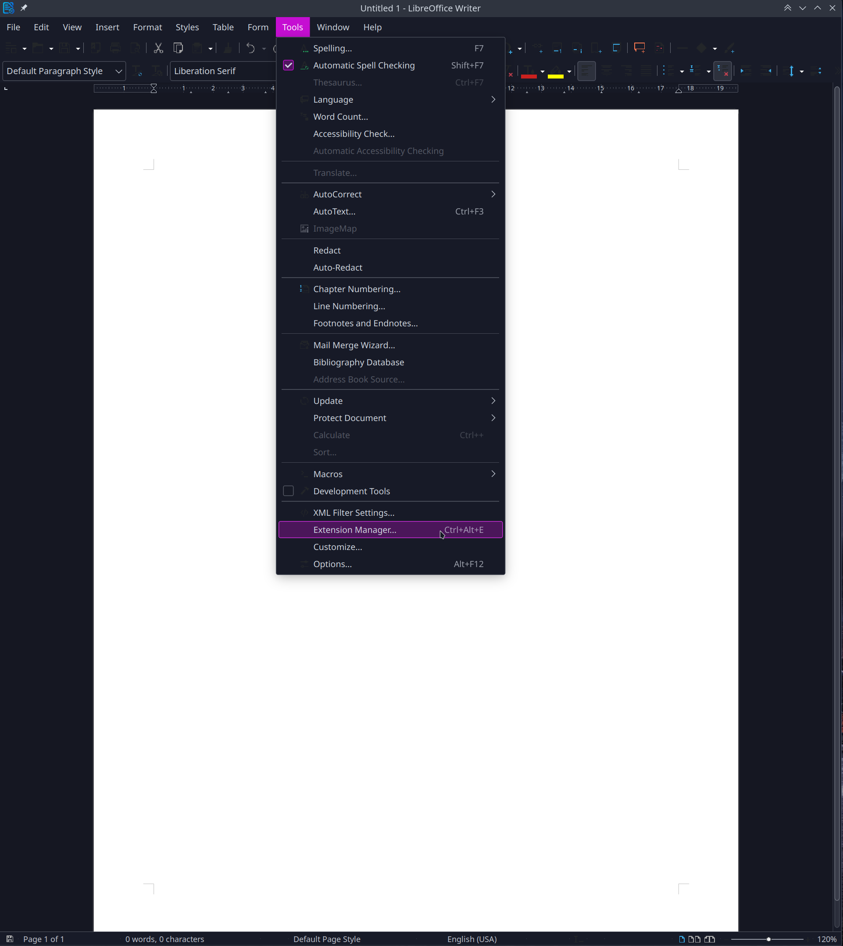This screenshot has width=843, height=946.
Task: Click the Increase Indent icon
Action: [x=745, y=71]
